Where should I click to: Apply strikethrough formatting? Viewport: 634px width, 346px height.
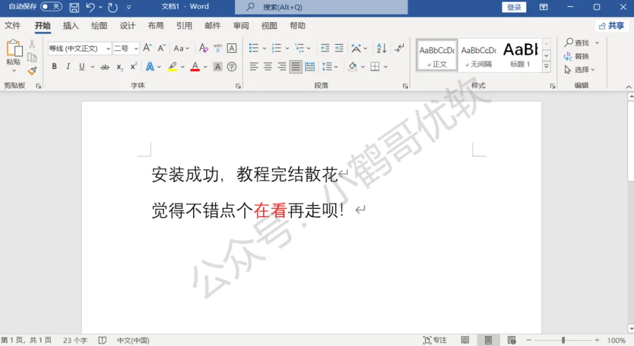point(104,67)
